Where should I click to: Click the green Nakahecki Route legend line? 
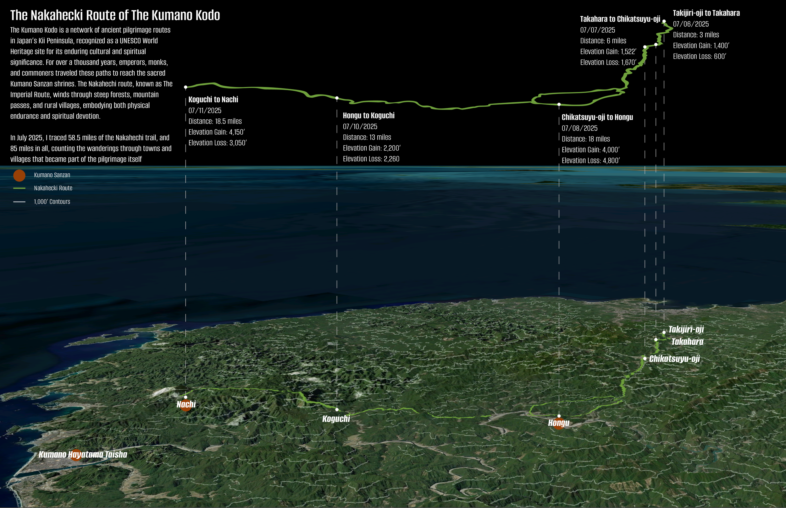pos(19,188)
